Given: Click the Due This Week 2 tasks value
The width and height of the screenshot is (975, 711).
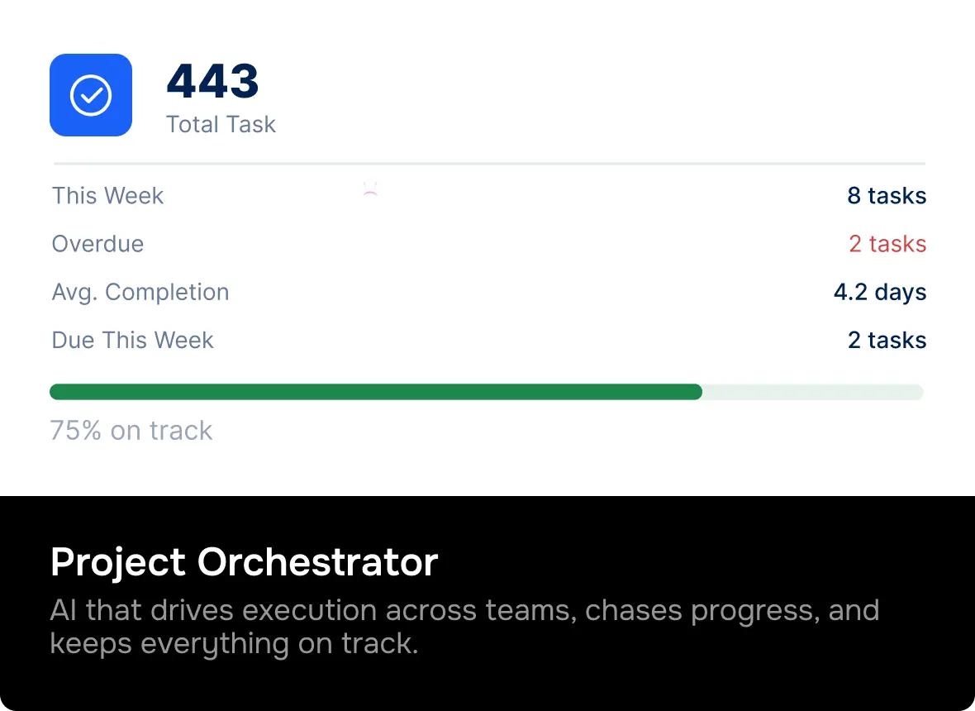Looking at the screenshot, I should coord(887,340).
